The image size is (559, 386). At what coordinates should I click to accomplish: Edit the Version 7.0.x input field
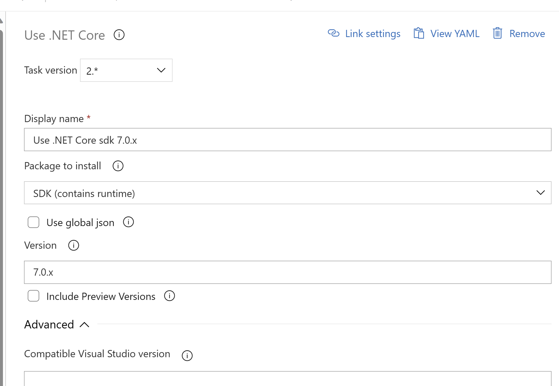click(x=288, y=272)
